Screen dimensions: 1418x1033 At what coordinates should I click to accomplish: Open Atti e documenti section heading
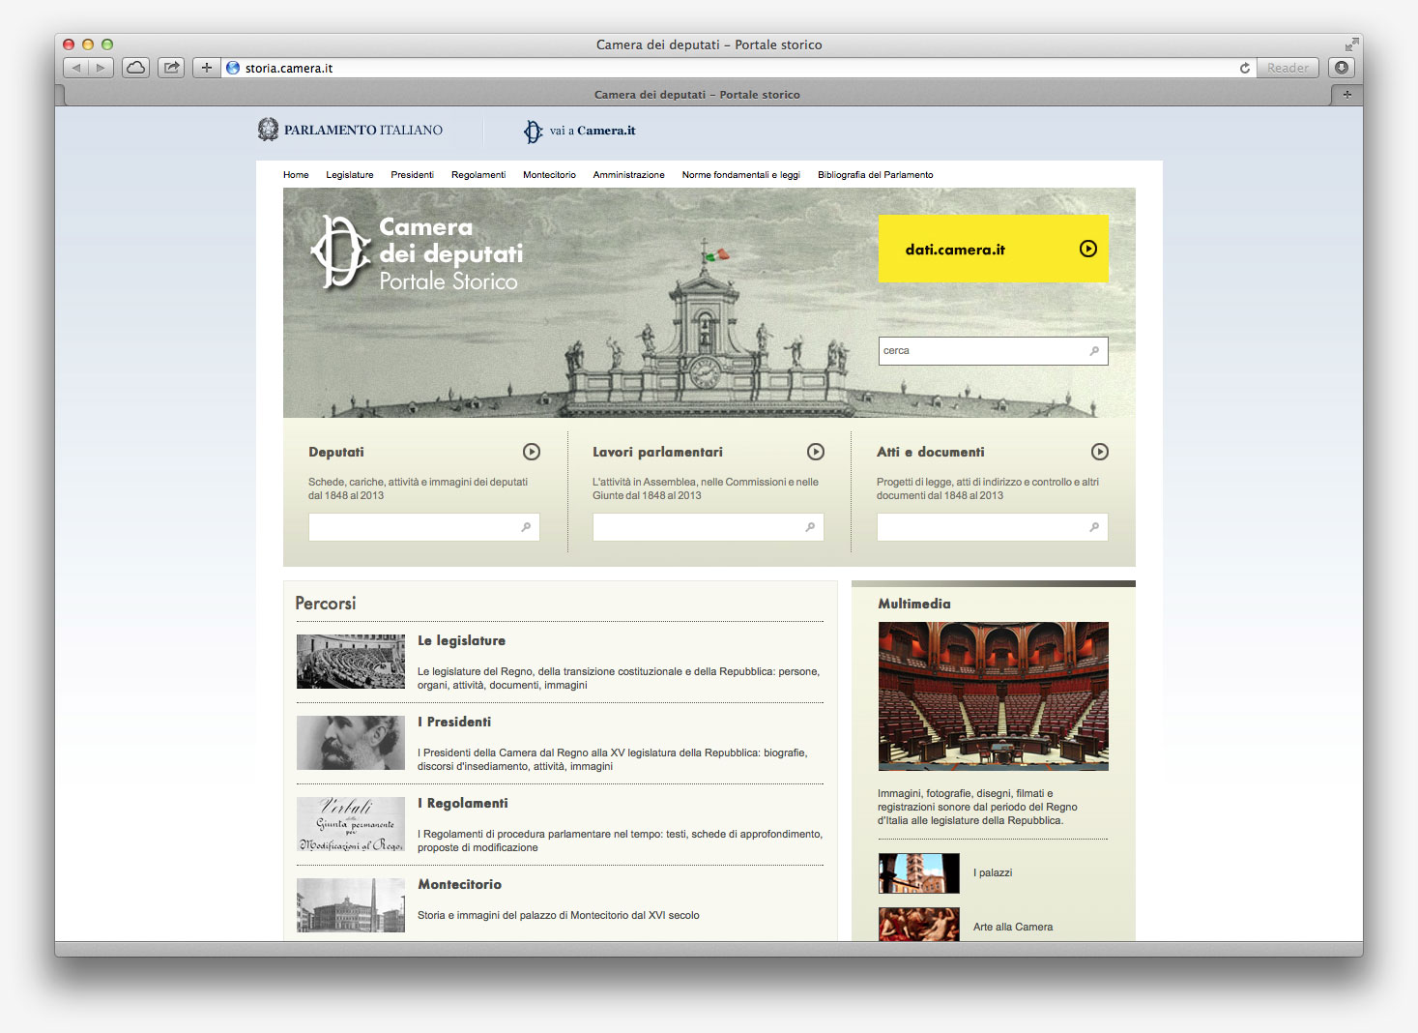[x=931, y=452]
